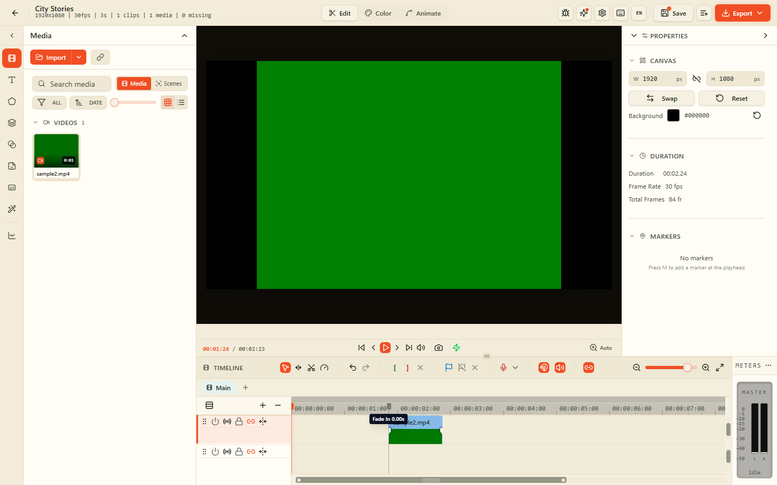Lock the second timeline track
This screenshot has height=485, width=777.
tap(239, 452)
